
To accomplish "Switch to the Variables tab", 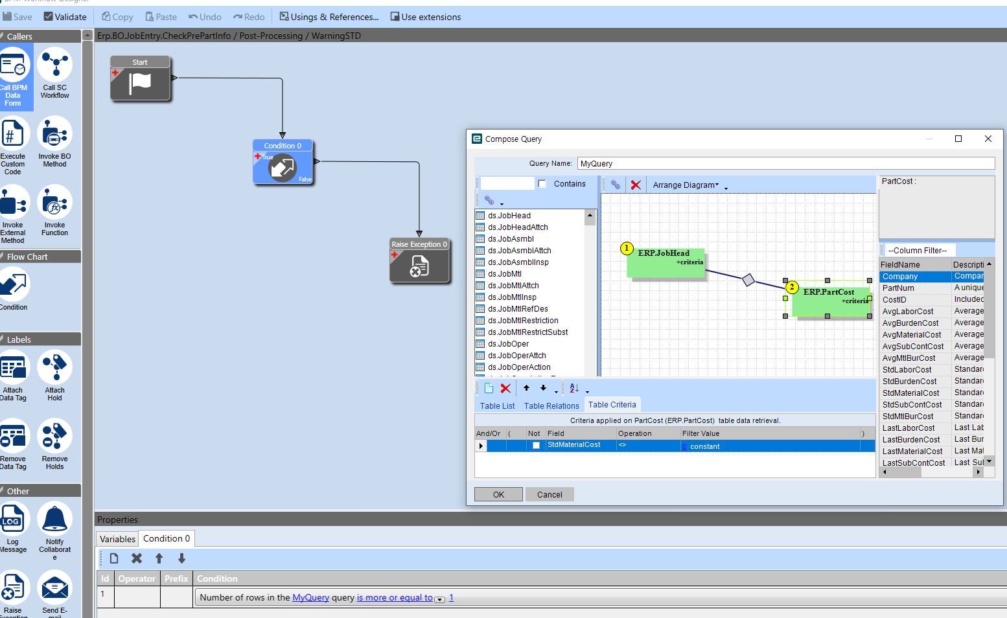I will (x=117, y=539).
